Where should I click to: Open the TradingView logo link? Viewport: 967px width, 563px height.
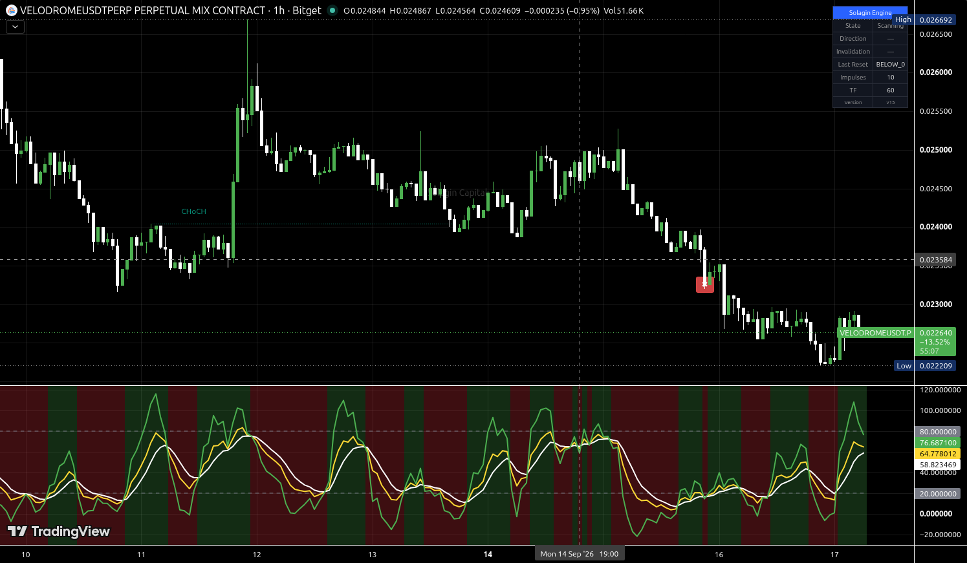(59, 531)
